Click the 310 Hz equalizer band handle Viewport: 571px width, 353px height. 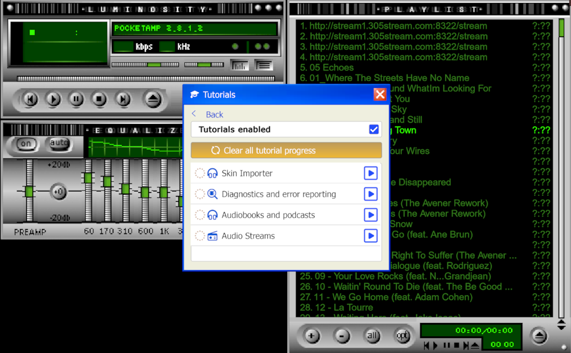pos(126,189)
